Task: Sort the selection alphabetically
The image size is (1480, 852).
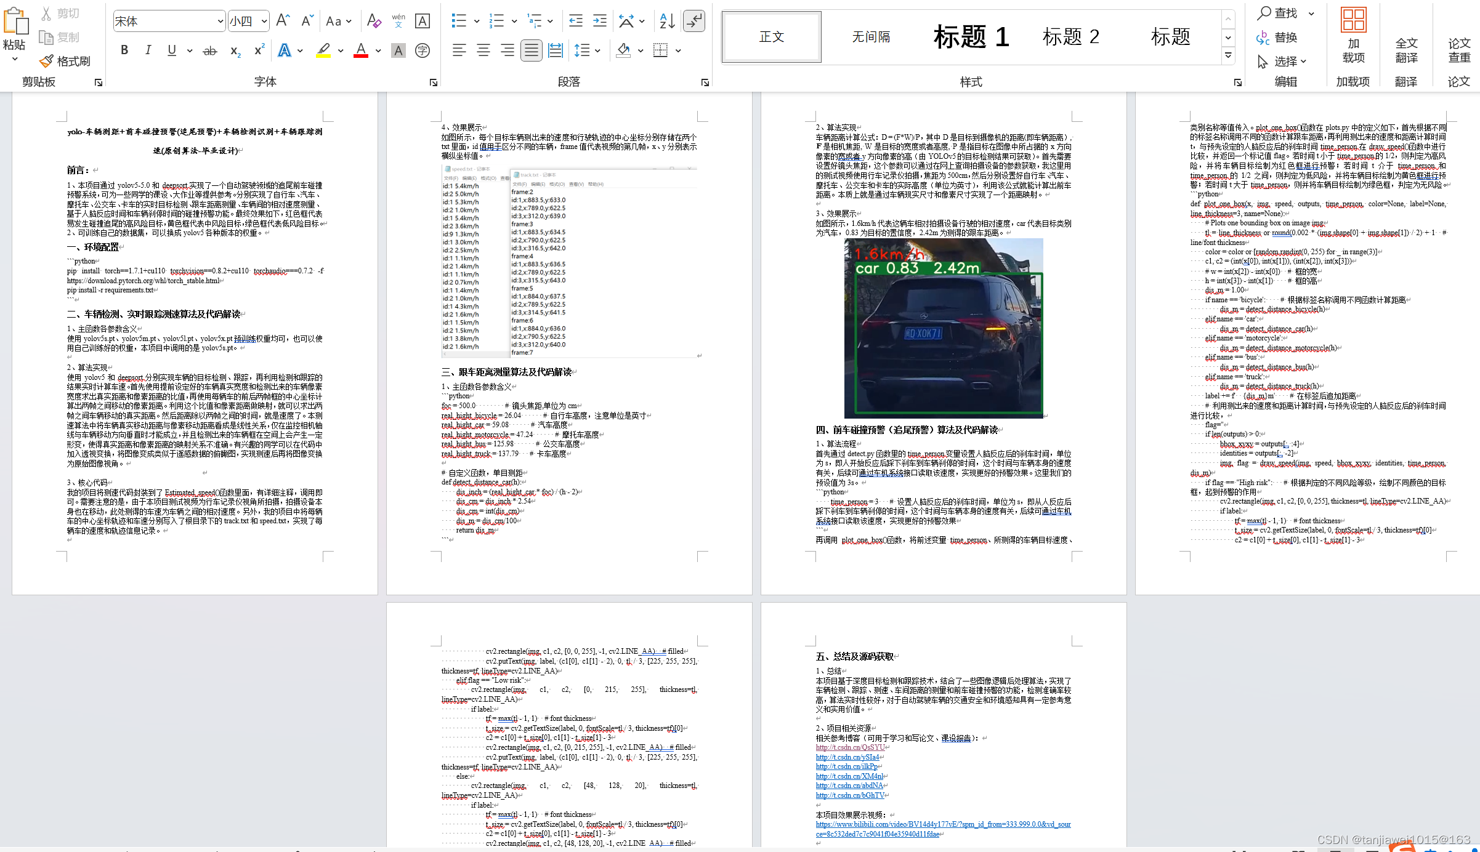Action: tap(667, 21)
